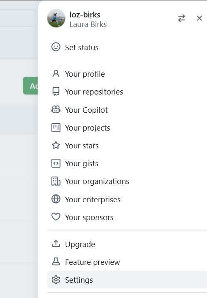Click the partially hidden green button
Screen dimensions: 207x298
point(30,86)
